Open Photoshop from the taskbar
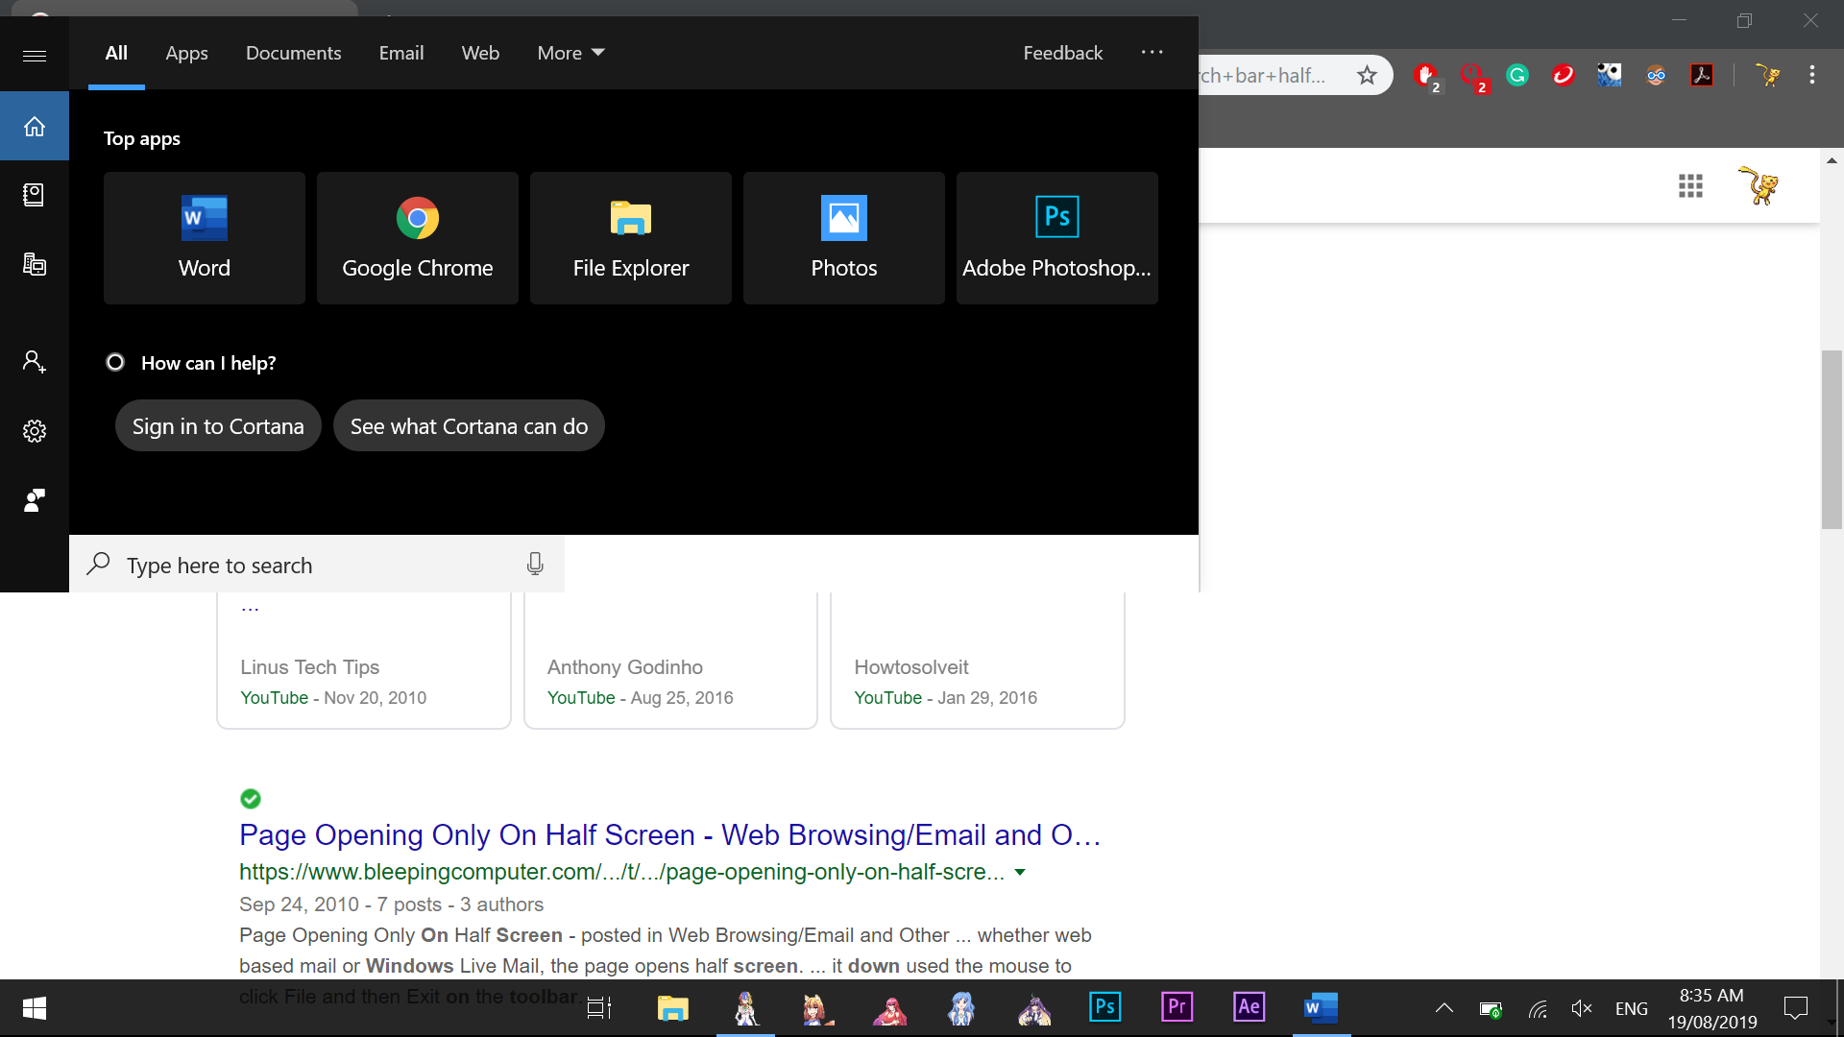Viewport: 1844px width, 1037px height. (1105, 1007)
